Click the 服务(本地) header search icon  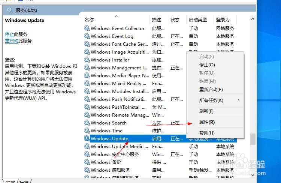tap(10, 10)
